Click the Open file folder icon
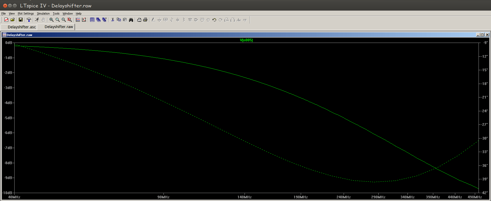The width and height of the screenshot is (491, 201). pyautogui.click(x=12, y=20)
